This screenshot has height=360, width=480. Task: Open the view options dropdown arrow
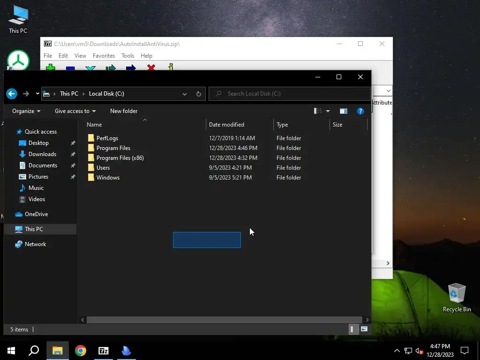pos(328,111)
